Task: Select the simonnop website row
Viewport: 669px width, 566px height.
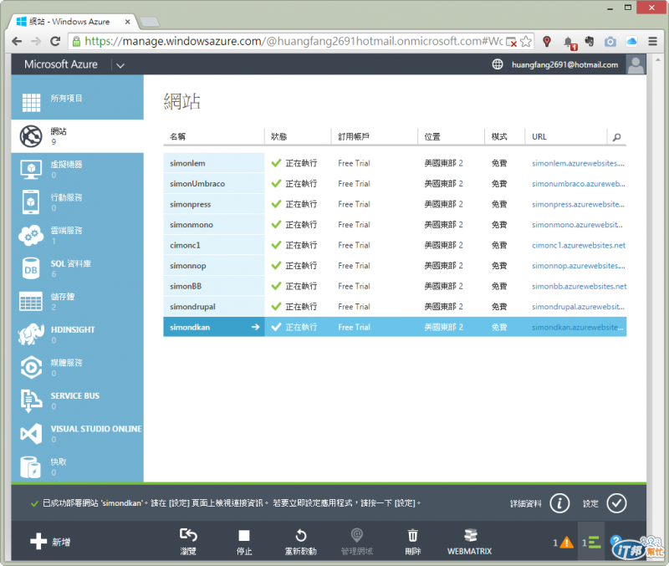Action: (395, 265)
